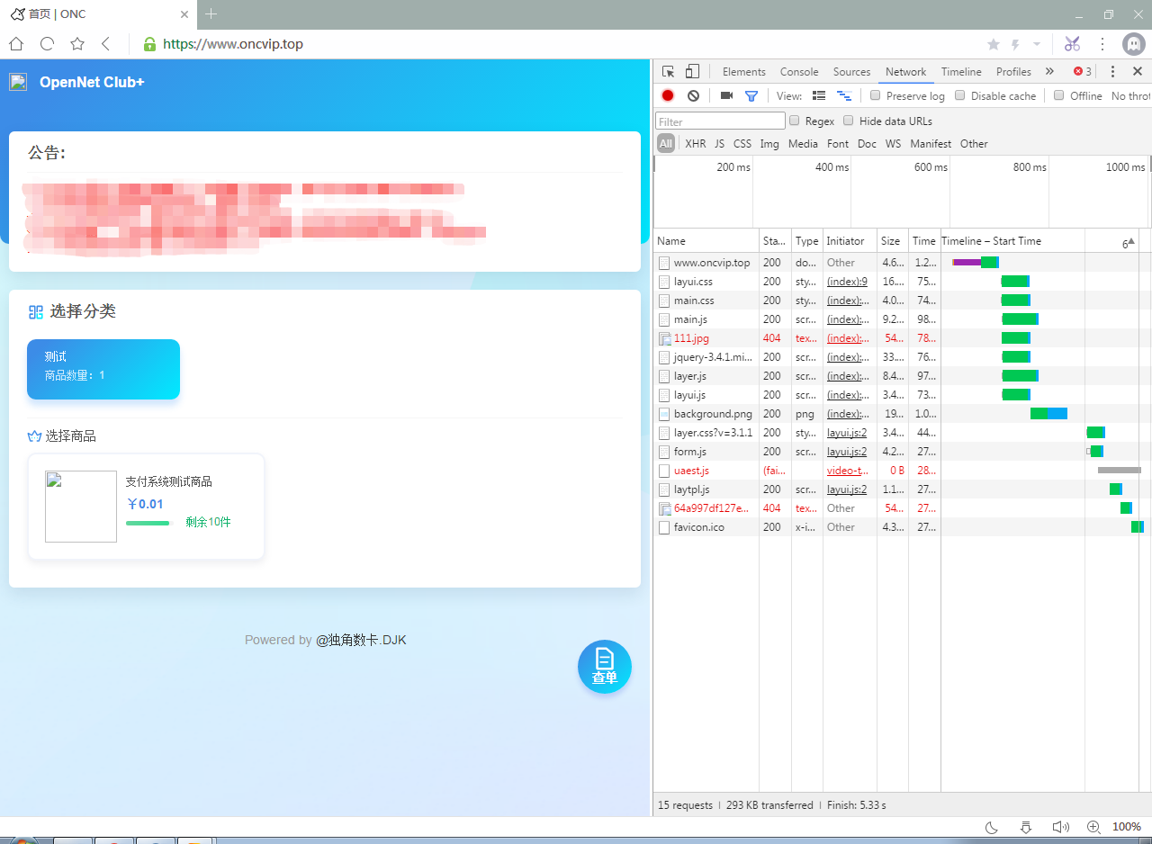Image resolution: width=1152 pixels, height=844 pixels.
Task: Click into the network Filter field
Action: [x=720, y=121]
